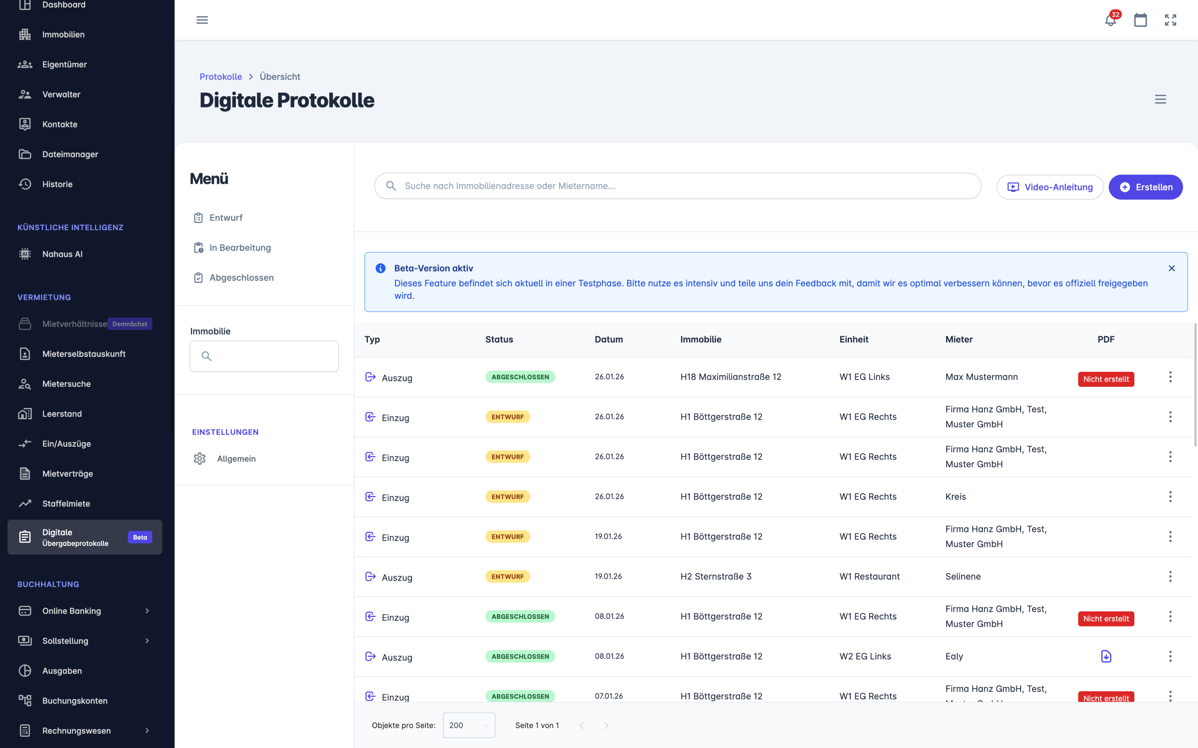Click the Erstellen button
The width and height of the screenshot is (1198, 748).
click(x=1145, y=187)
